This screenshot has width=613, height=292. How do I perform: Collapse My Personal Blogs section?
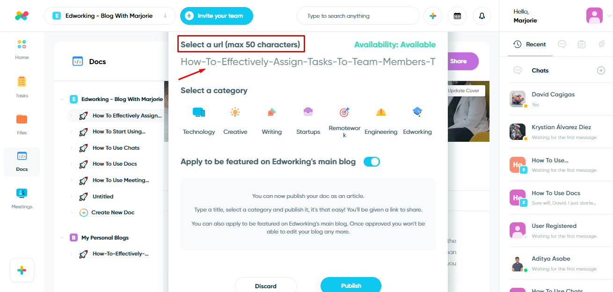click(x=62, y=238)
